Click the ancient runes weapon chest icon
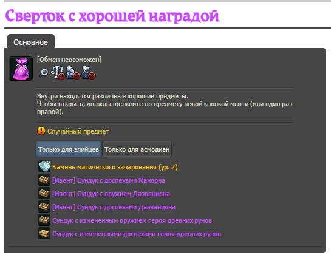 [44, 220]
